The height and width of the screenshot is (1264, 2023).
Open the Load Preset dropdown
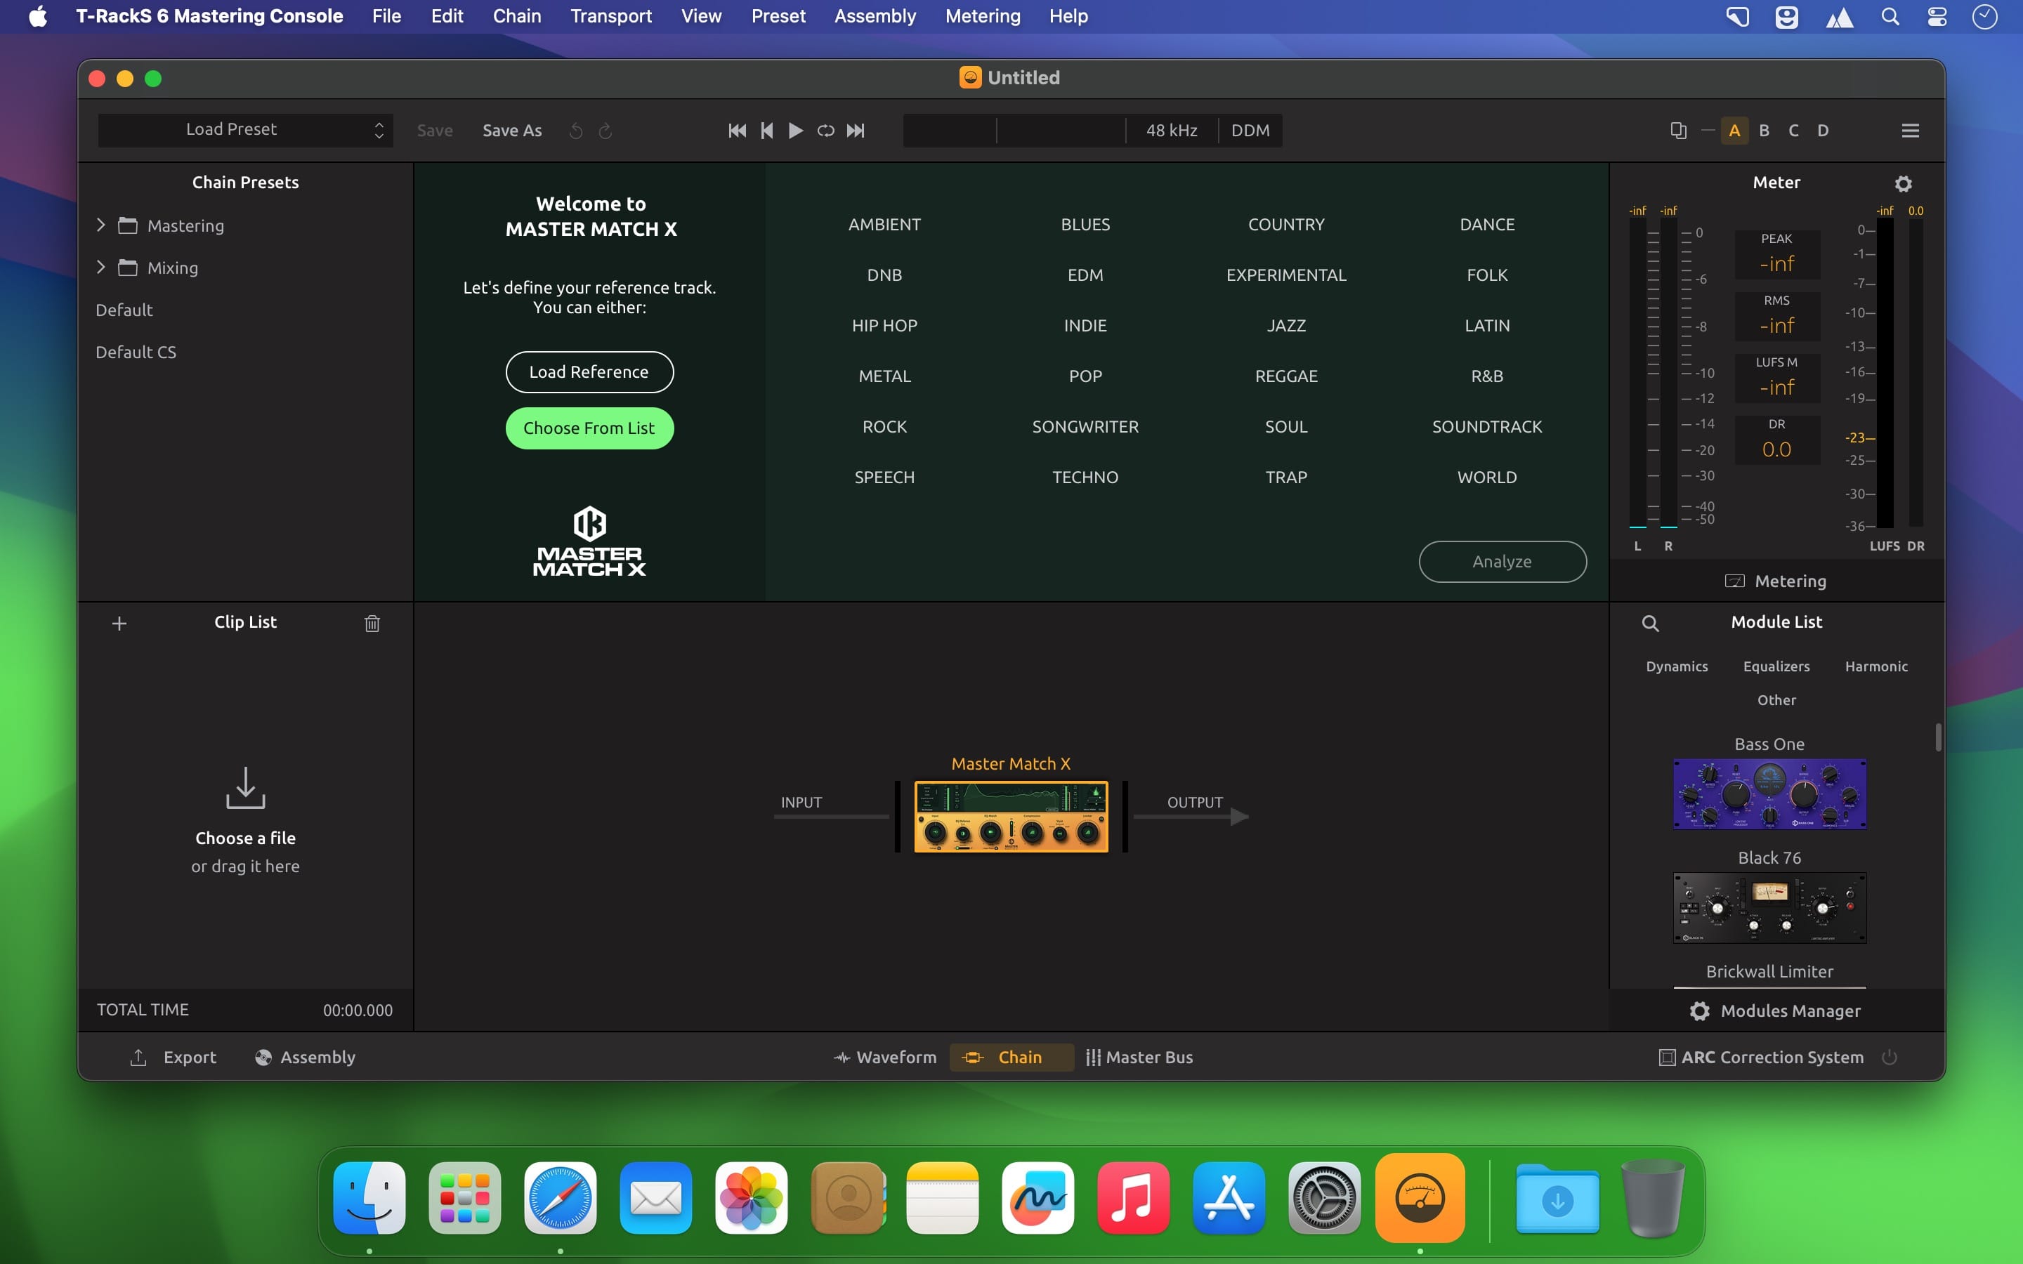pyautogui.click(x=245, y=131)
